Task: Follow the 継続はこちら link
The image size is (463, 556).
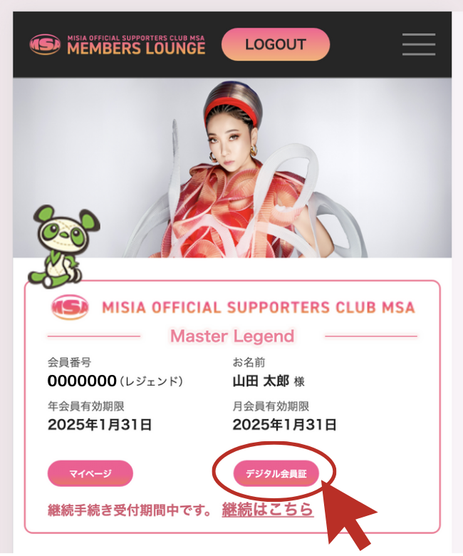Action: tap(268, 510)
